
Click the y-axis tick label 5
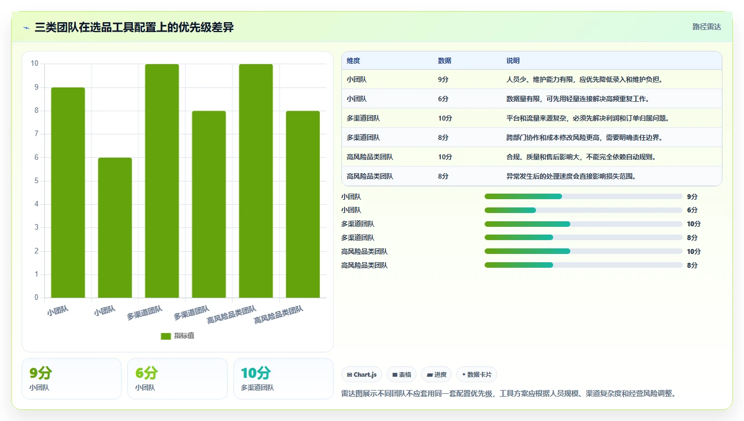pyautogui.click(x=37, y=181)
